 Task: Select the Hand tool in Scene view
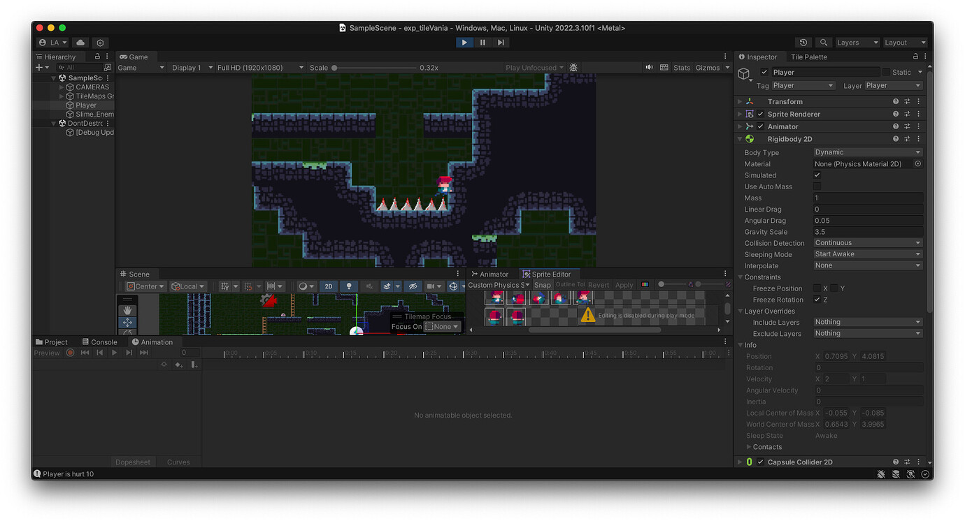(127, 310)
